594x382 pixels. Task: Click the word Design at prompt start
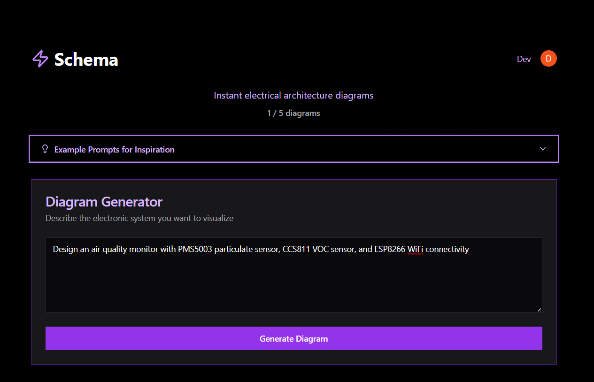coord(65,249)
